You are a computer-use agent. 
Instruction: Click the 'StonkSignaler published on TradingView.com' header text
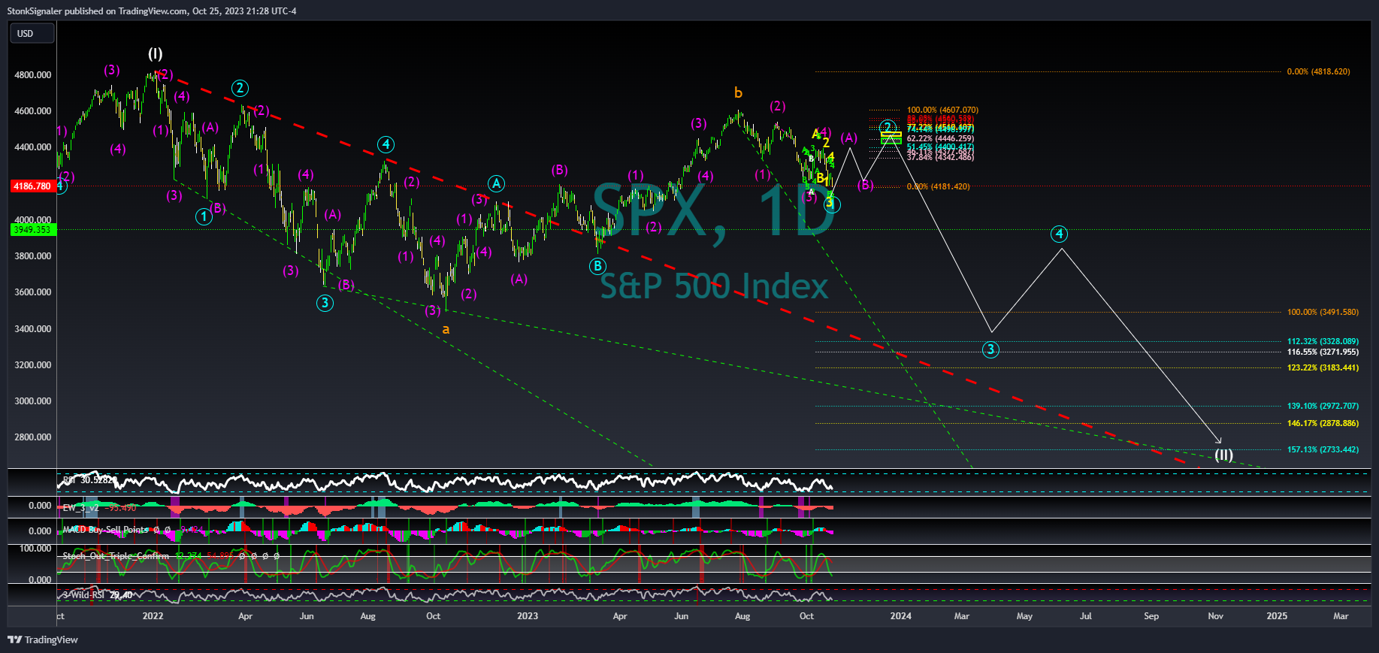(x=98, y=11)
